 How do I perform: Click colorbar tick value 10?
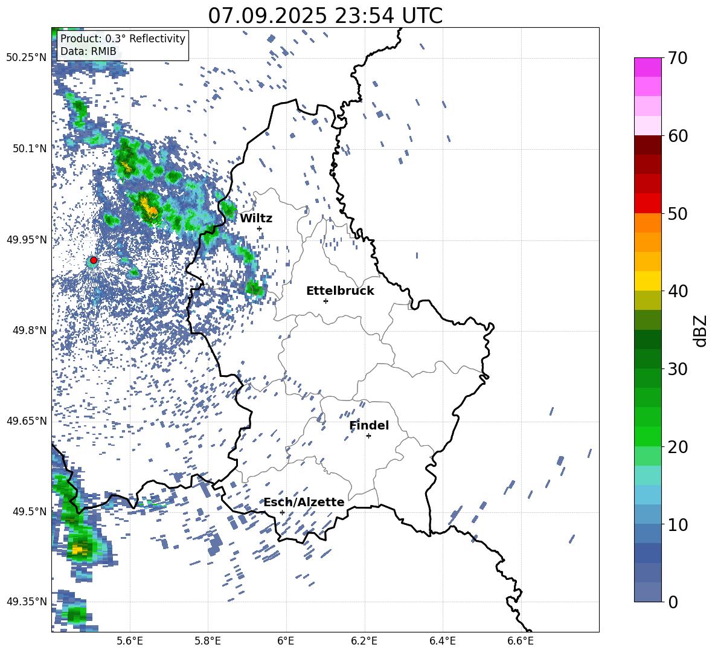click(x=678, y=524)
